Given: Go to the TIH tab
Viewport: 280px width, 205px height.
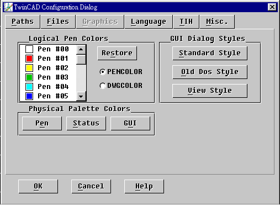Looking at the screenshot, I should [x=186, y=22].
